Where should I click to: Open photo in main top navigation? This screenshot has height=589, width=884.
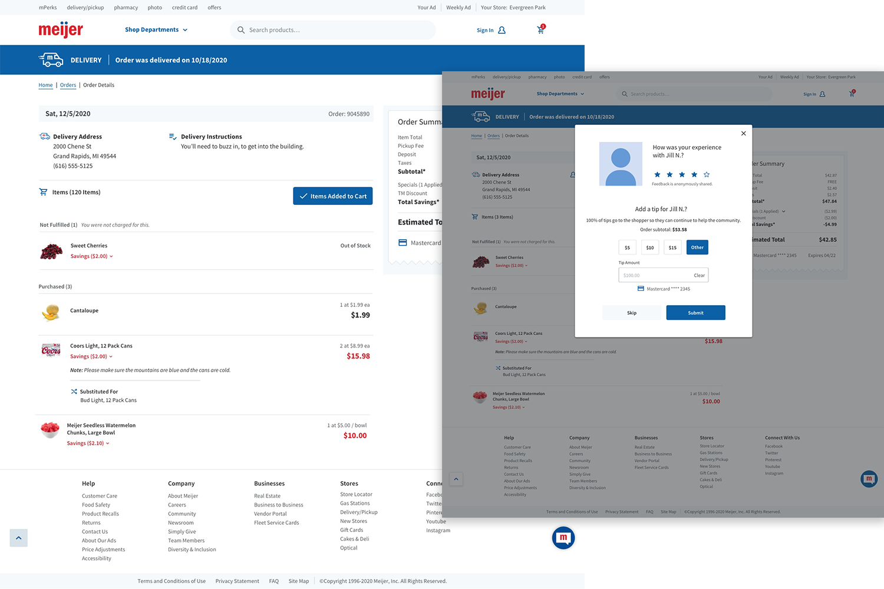(155, 8)
